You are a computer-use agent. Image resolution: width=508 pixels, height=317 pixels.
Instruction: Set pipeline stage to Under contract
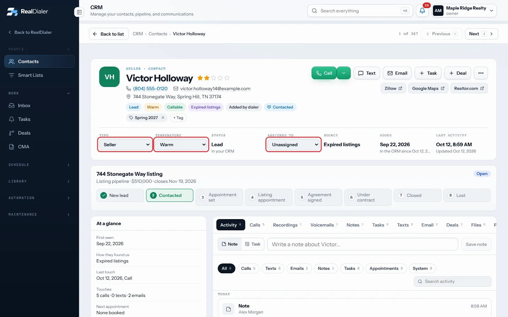(368, 197)
